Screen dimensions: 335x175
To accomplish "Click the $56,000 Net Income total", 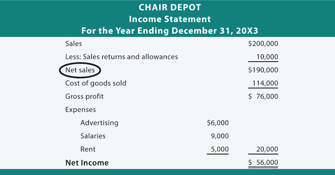I will [263, 163].
